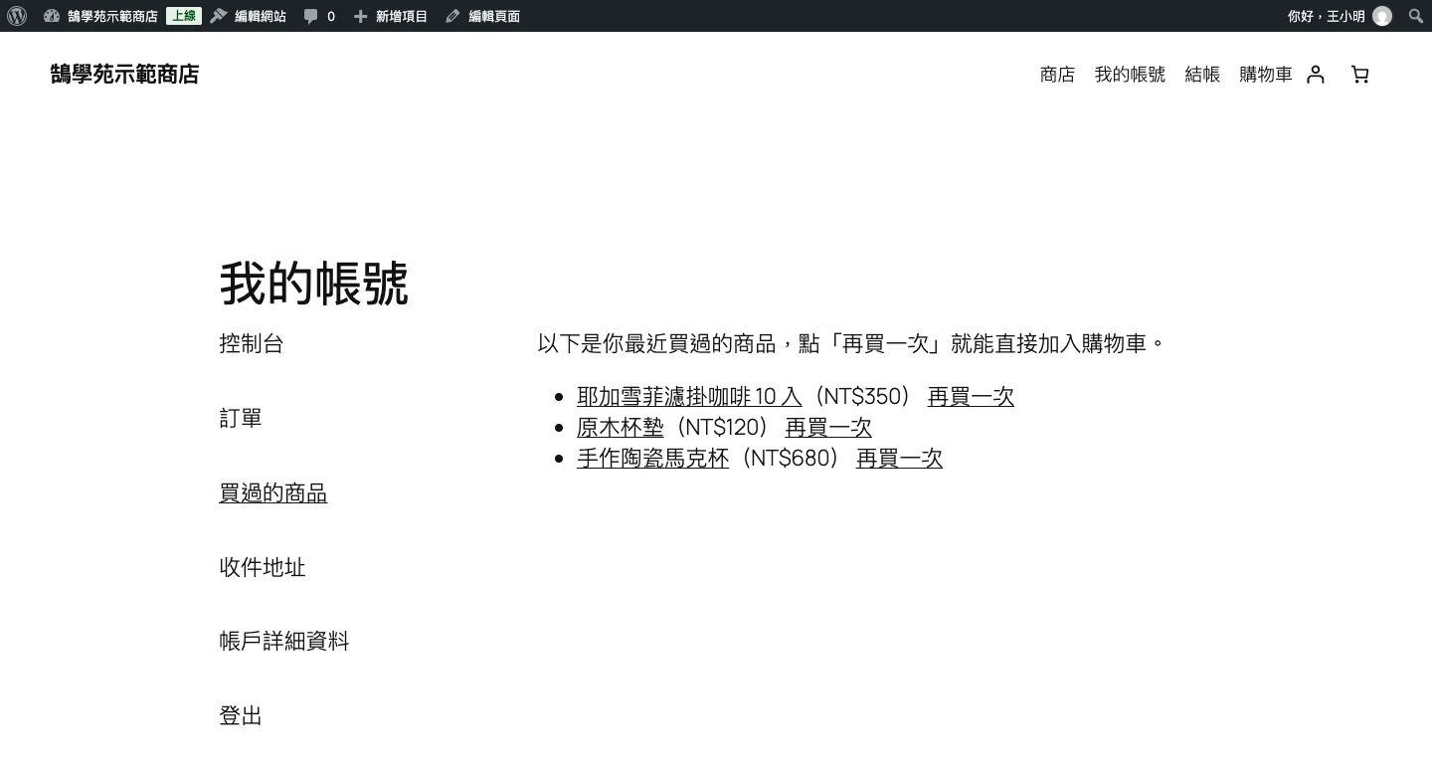
Task: Open the 鵠學苑示範商店 dashboard in admin bar
Action: tap(100, 16)
